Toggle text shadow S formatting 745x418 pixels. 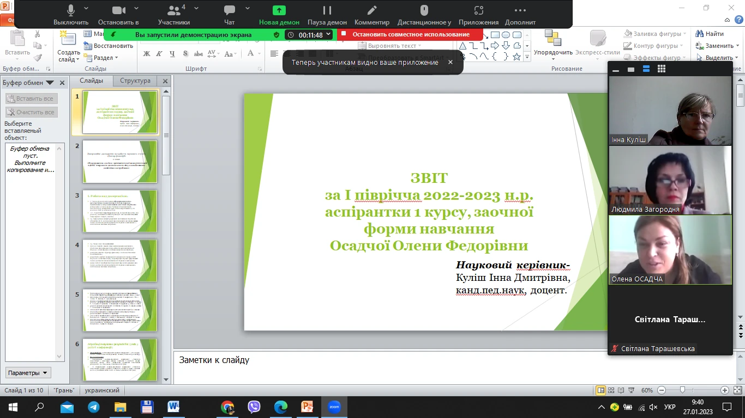click(x=185, y=53)
